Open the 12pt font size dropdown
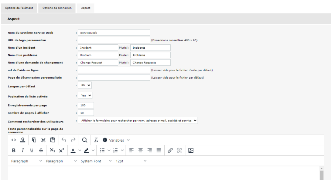 pos(131,161)
